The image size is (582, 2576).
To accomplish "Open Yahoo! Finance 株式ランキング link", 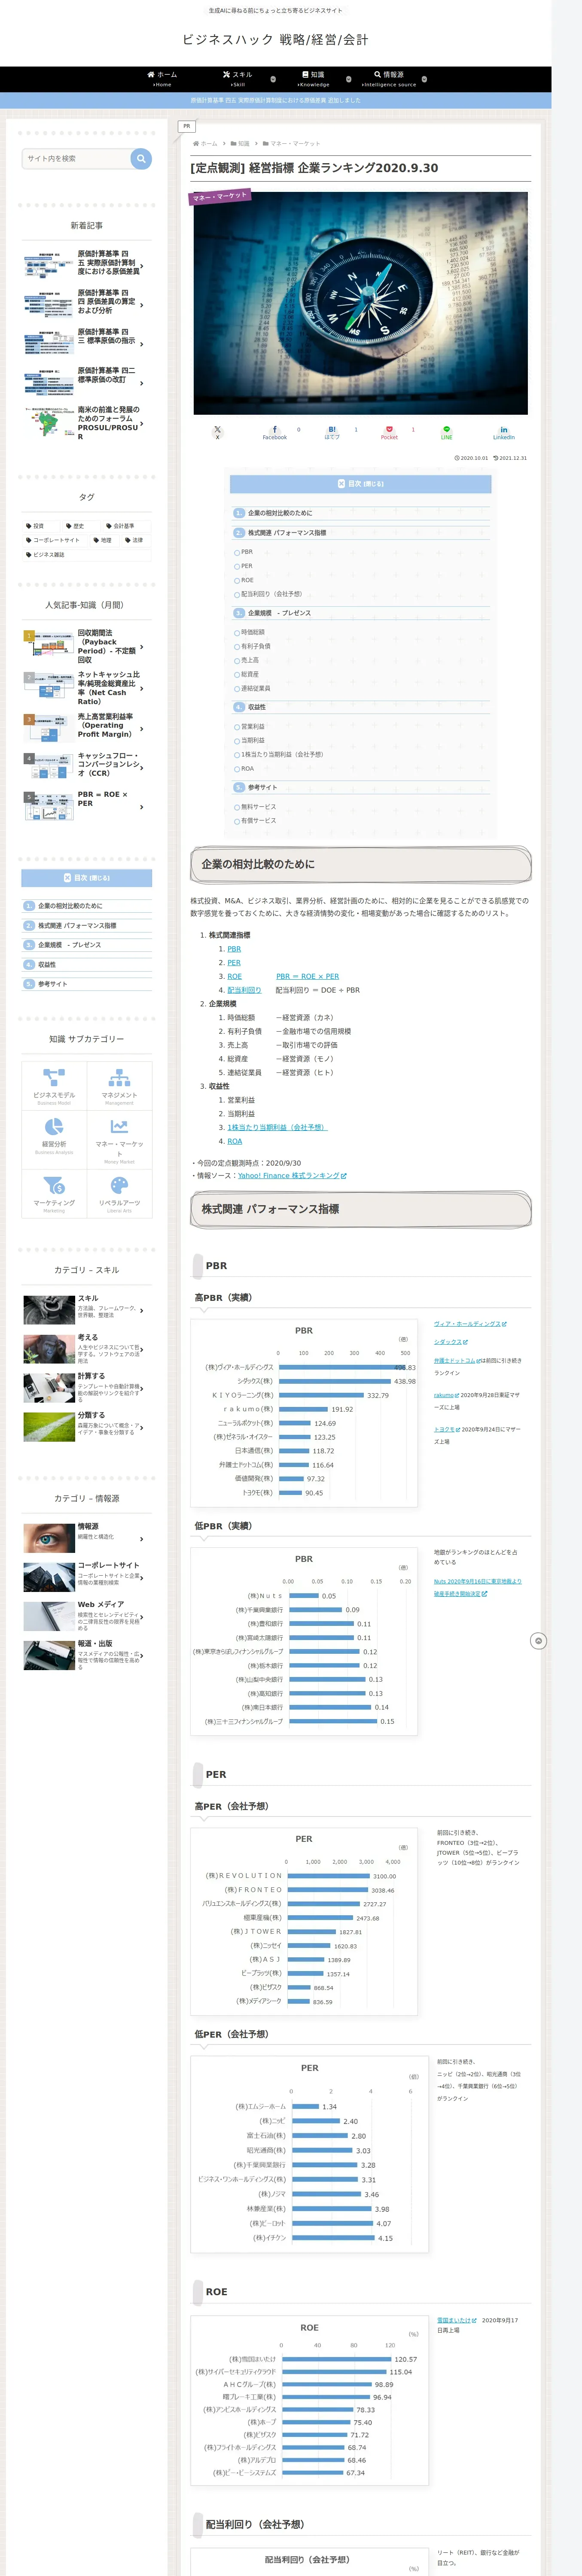I will (292, 1176).
